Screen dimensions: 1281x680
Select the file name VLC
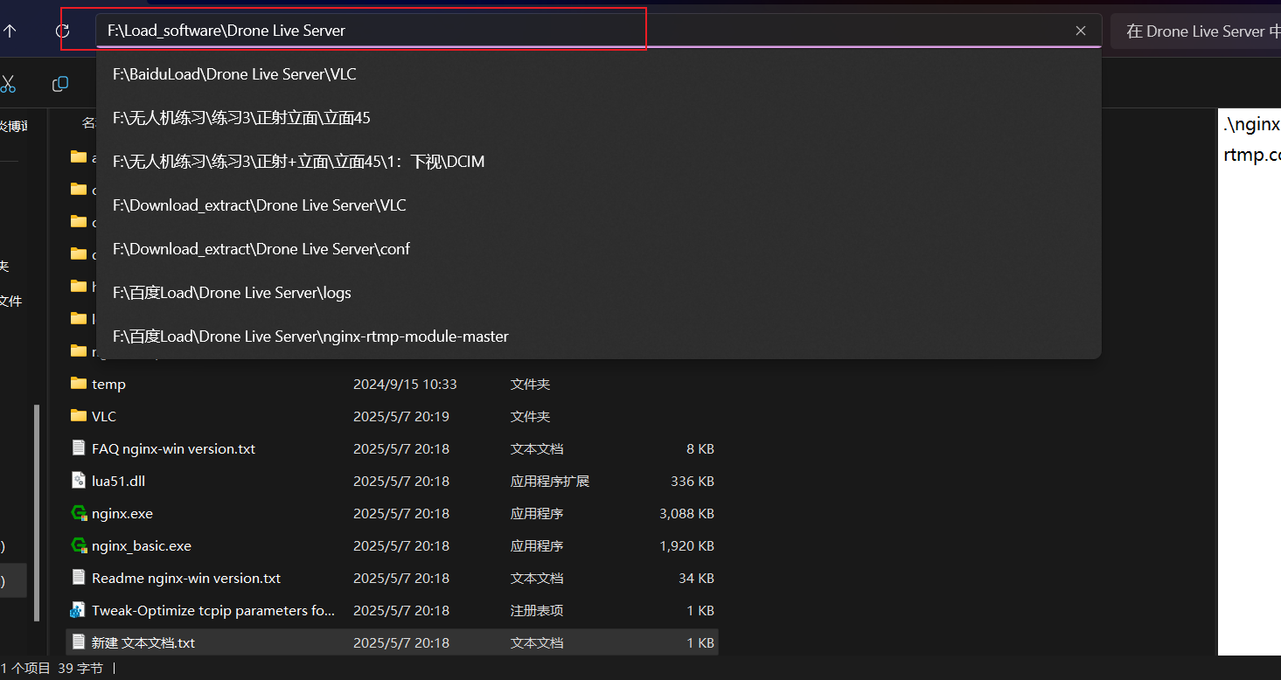[x=104, y=416]
